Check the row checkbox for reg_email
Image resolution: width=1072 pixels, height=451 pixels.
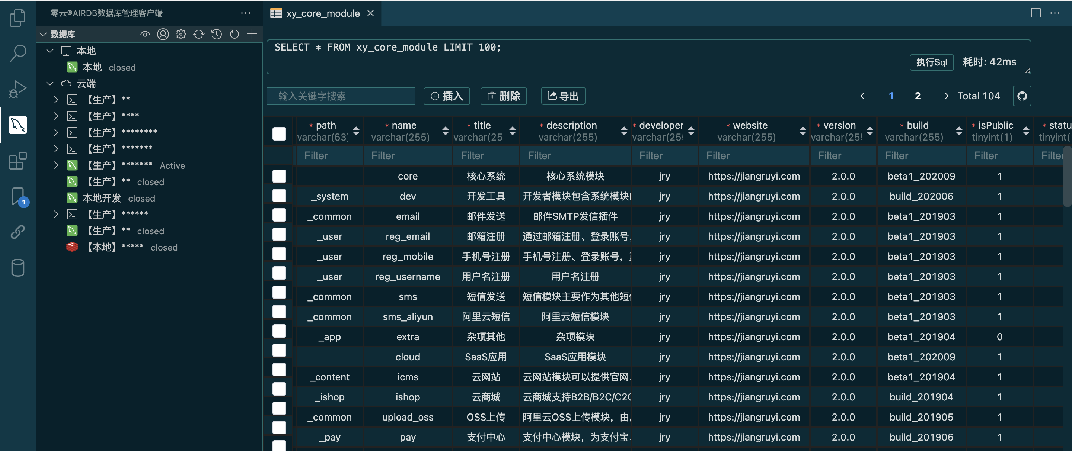click(279, 235)
